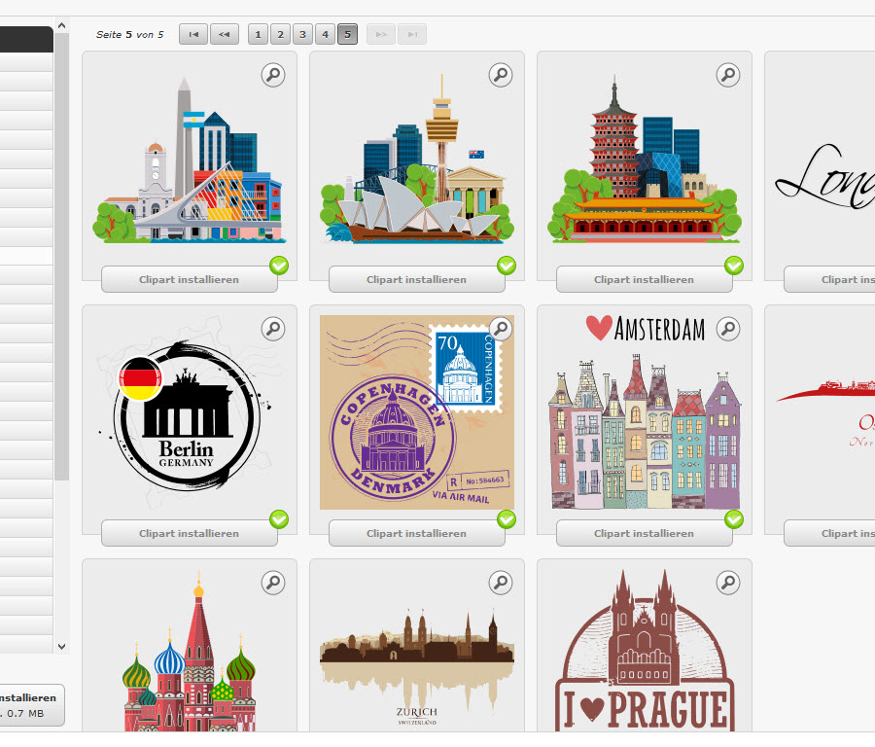Click the left list scrollbar thumb
875x747 pixels.
coord(61,257)
